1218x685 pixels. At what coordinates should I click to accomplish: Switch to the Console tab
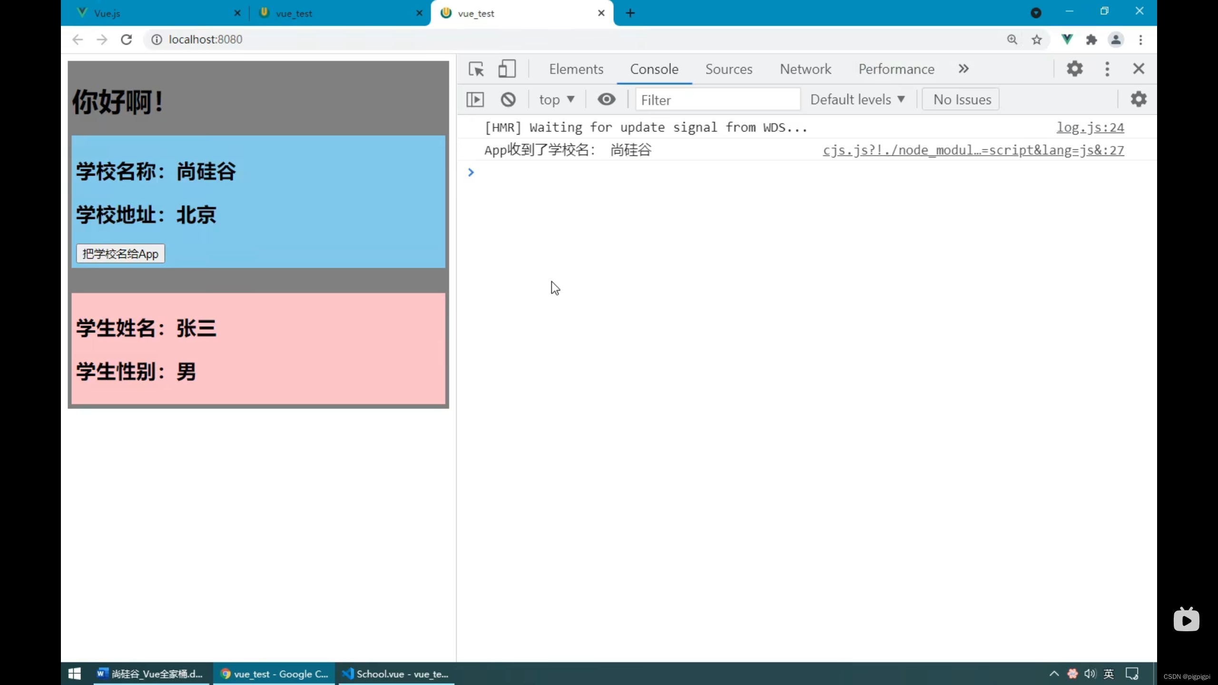(654, 68)
